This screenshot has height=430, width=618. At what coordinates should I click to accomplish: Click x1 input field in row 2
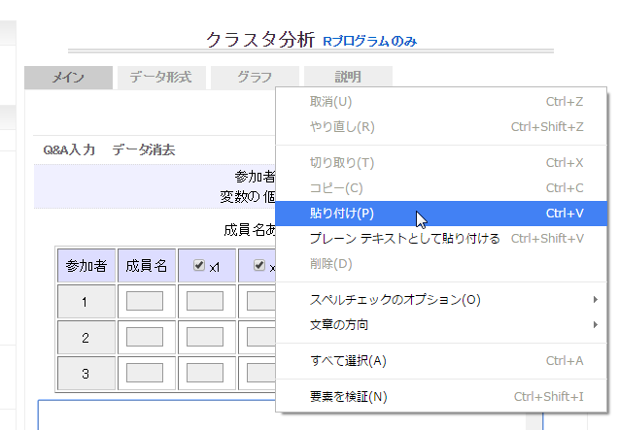[x=205, y=337]
